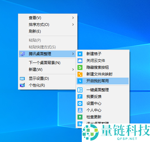Click the green icon beside 隐藏搜索按钮

tap(80, 67)
